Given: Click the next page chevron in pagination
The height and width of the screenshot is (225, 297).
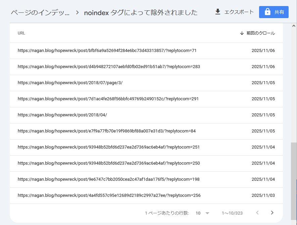Looking at the screenshot, I should pos(272,213).
